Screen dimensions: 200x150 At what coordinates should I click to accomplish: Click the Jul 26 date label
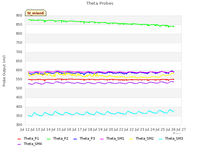click(x=171, y=129)
